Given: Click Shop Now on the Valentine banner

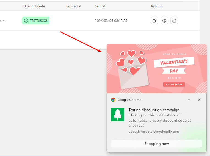Looking at the screenshot, I should (174, 85).
